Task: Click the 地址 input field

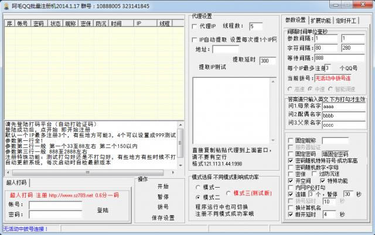Action: 225,50
